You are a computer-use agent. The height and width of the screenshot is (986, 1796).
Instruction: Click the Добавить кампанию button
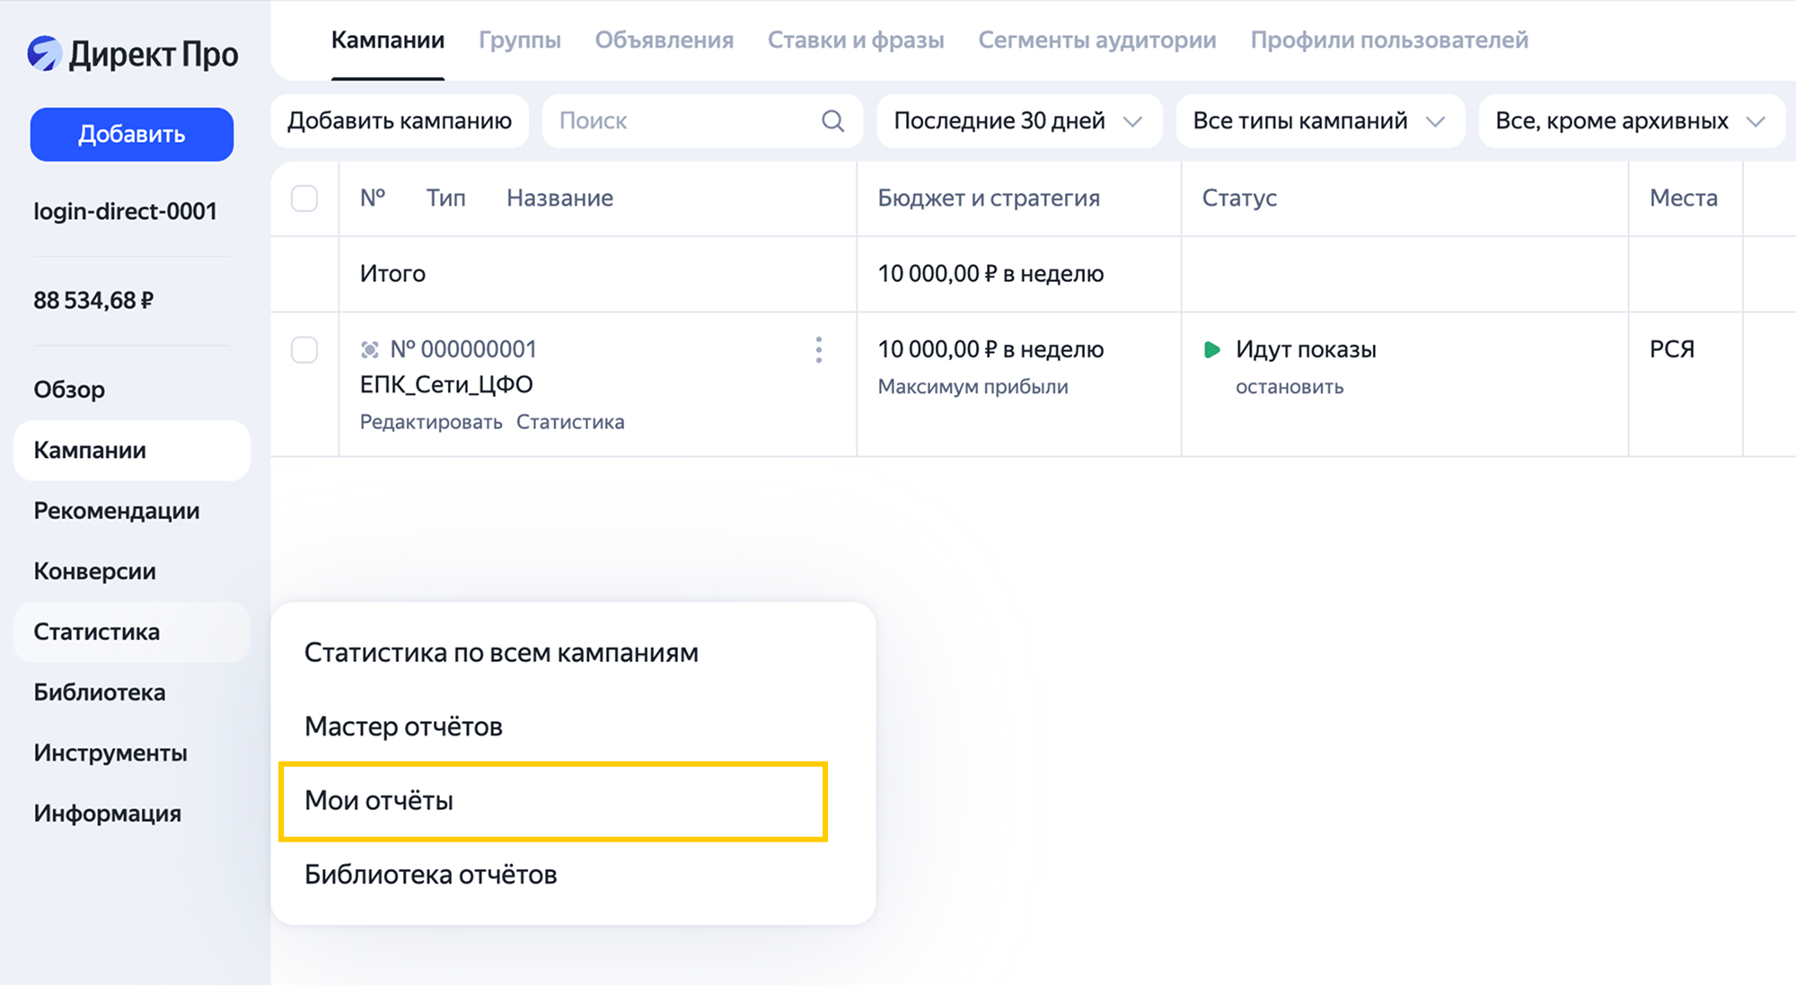[400, 121]
